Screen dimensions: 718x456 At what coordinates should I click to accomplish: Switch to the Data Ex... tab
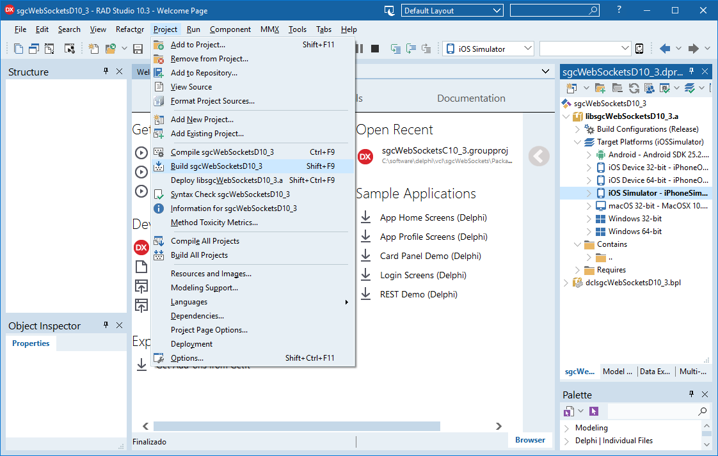[655, 372]
